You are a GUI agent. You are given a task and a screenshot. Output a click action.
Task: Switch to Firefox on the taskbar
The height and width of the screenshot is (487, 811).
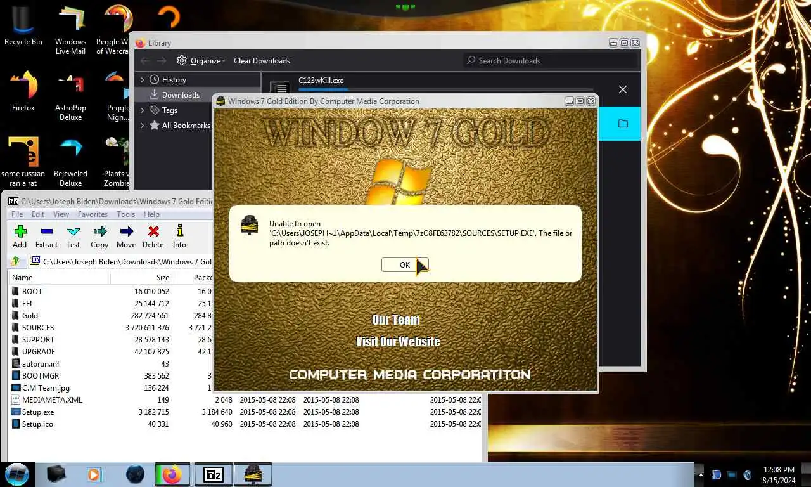pos(172,474)
